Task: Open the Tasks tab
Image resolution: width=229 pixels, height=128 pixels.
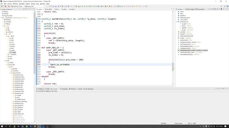Action: 47,89
